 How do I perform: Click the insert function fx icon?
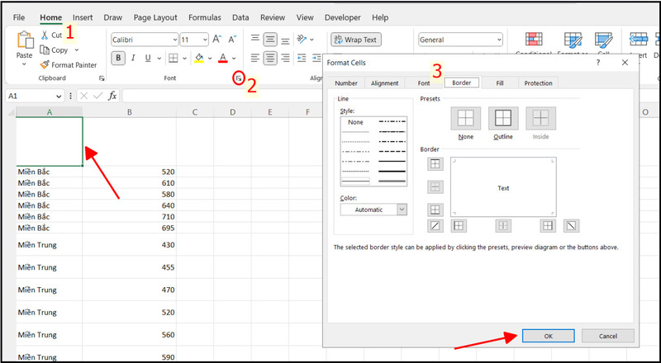coord(112,96)
